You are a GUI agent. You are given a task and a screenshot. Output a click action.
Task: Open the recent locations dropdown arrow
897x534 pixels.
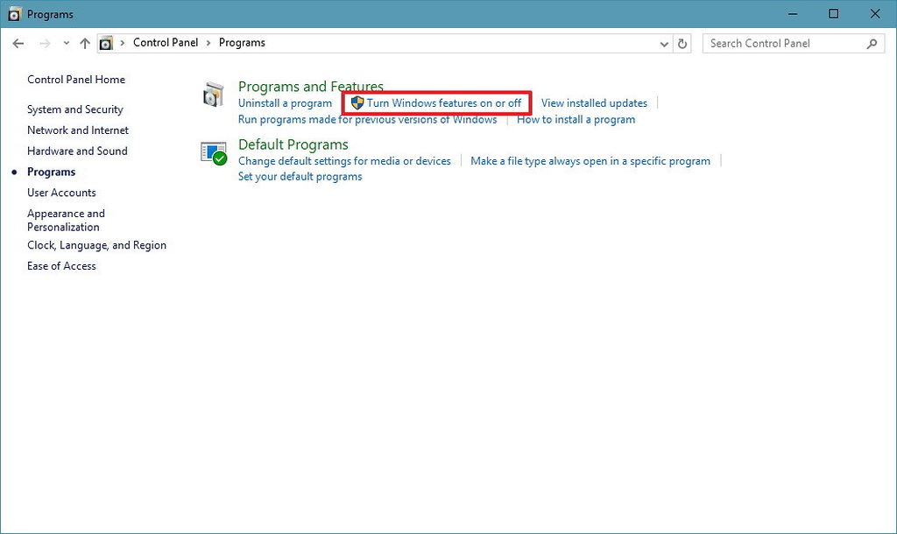(65, 42)
